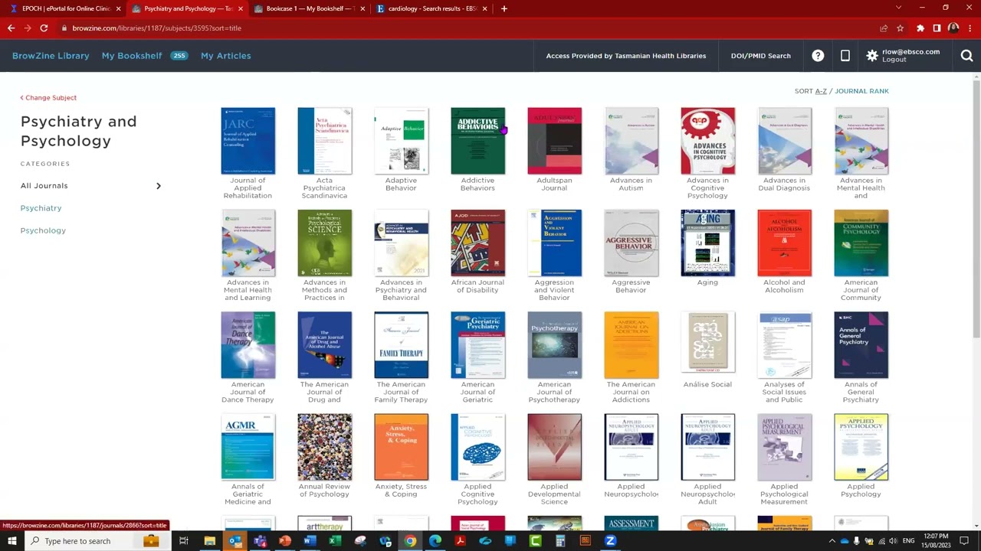
Task: Open File Explorer from the taskbar
Action: [209, 541]
